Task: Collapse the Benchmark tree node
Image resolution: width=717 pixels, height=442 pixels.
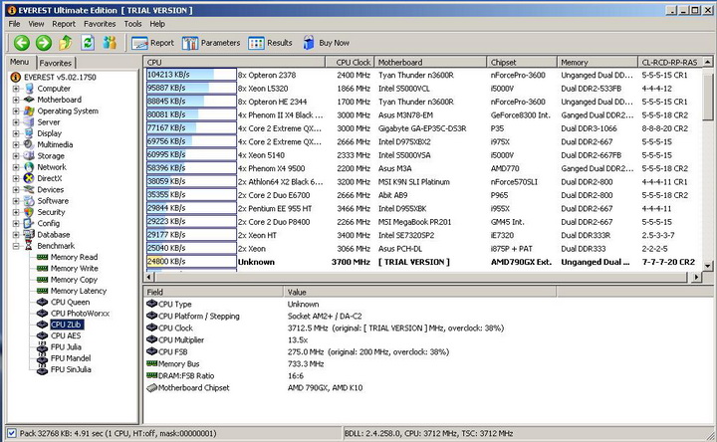Action: pos(16,246)
